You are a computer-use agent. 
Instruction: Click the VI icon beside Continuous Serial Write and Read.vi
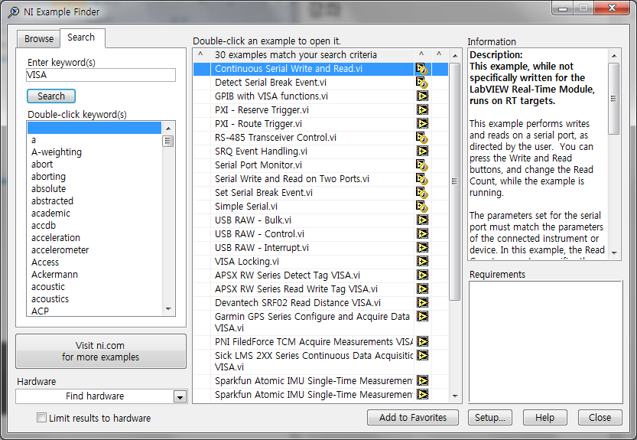[422, 69]
